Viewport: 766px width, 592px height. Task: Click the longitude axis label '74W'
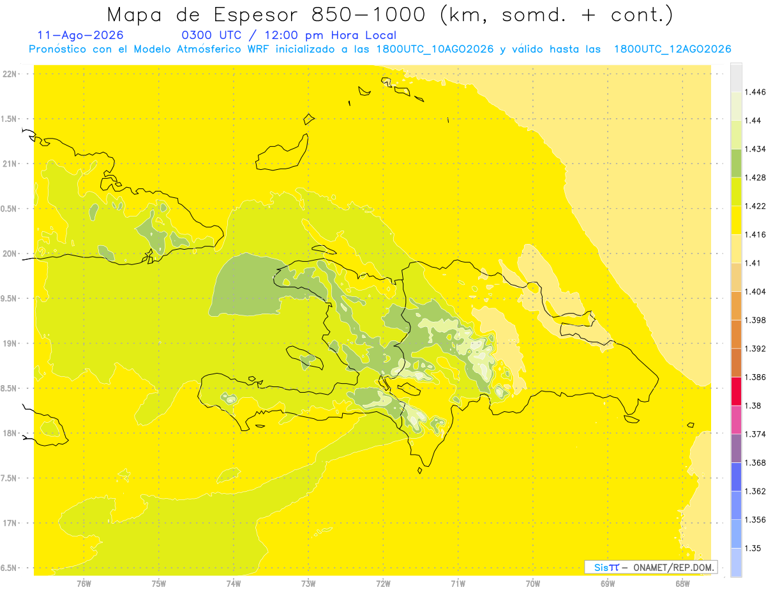[x=233, y=583]
